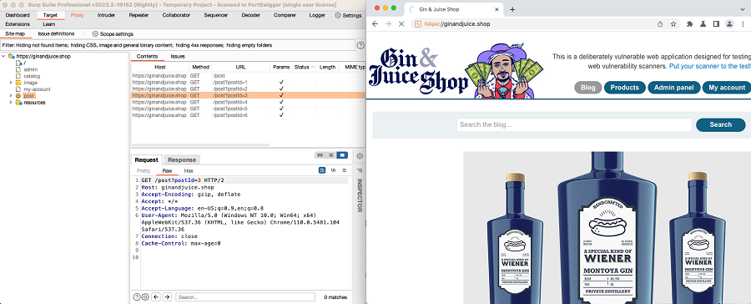
Task: Select tabbed request/response layout icon
Action: 342,155
